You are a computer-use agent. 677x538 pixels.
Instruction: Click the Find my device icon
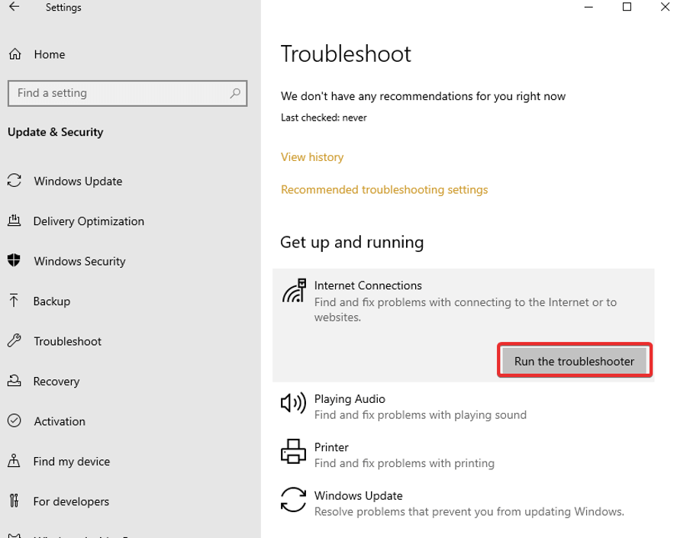14,462
